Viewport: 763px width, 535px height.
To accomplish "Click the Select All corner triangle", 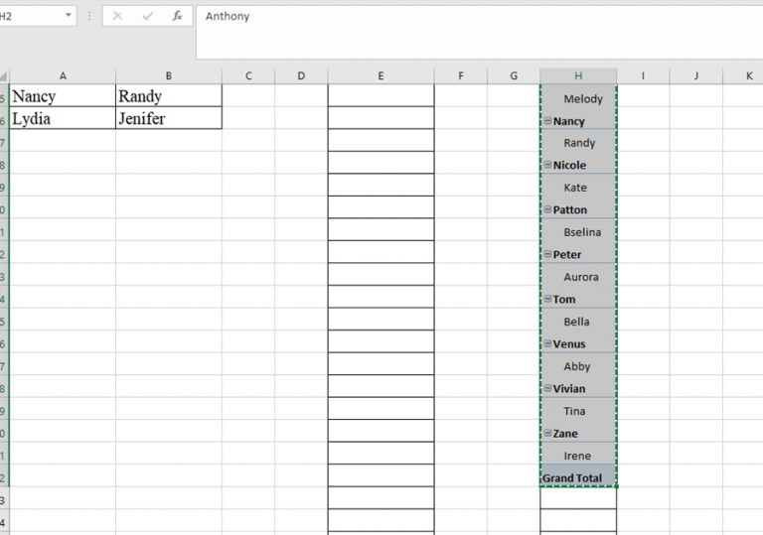I will 4,75.
